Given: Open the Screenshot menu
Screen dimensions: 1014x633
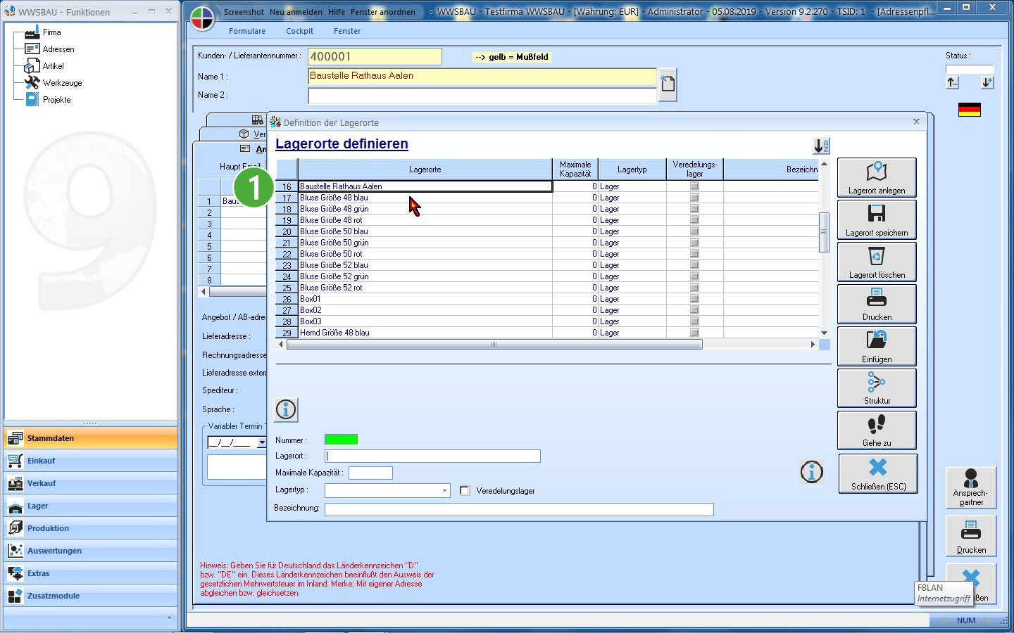Looking at the screenshot, I should [x=244, y=12].
